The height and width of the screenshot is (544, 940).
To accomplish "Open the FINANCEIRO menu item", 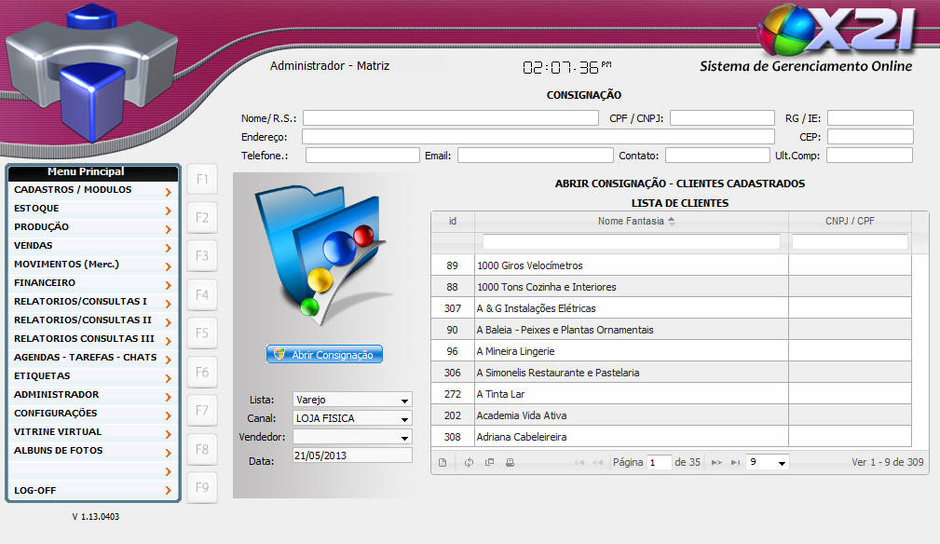I will [x=92, y=283].
